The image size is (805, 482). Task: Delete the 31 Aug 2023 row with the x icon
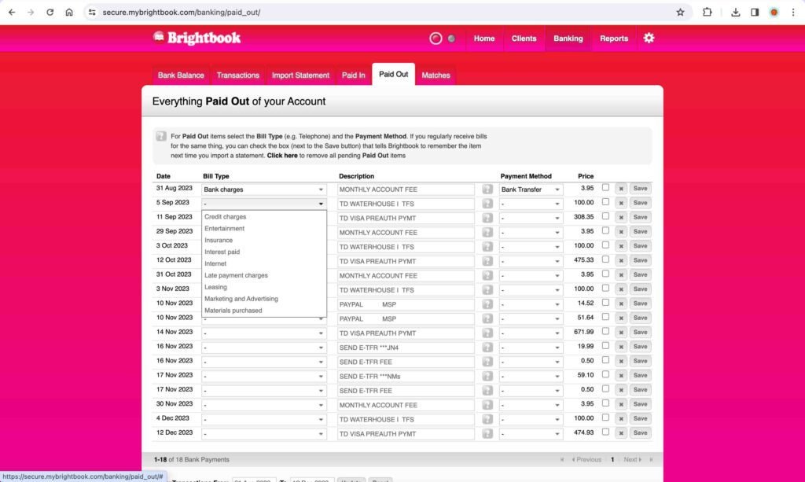(x=620, y=189)
